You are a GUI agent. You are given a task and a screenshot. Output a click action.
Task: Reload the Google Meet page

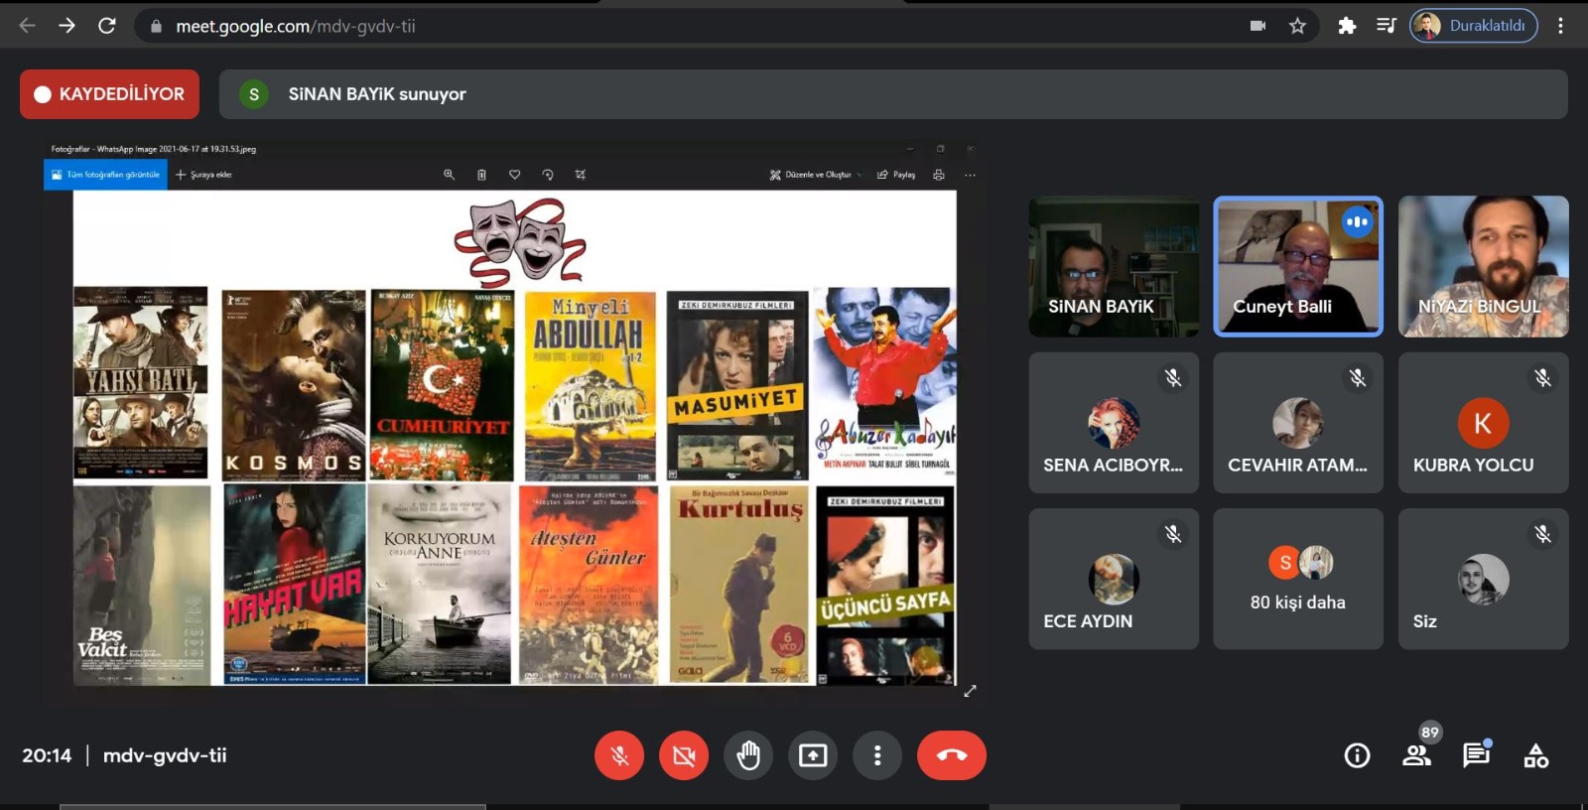pyautogui.click(x=107, y=26)
